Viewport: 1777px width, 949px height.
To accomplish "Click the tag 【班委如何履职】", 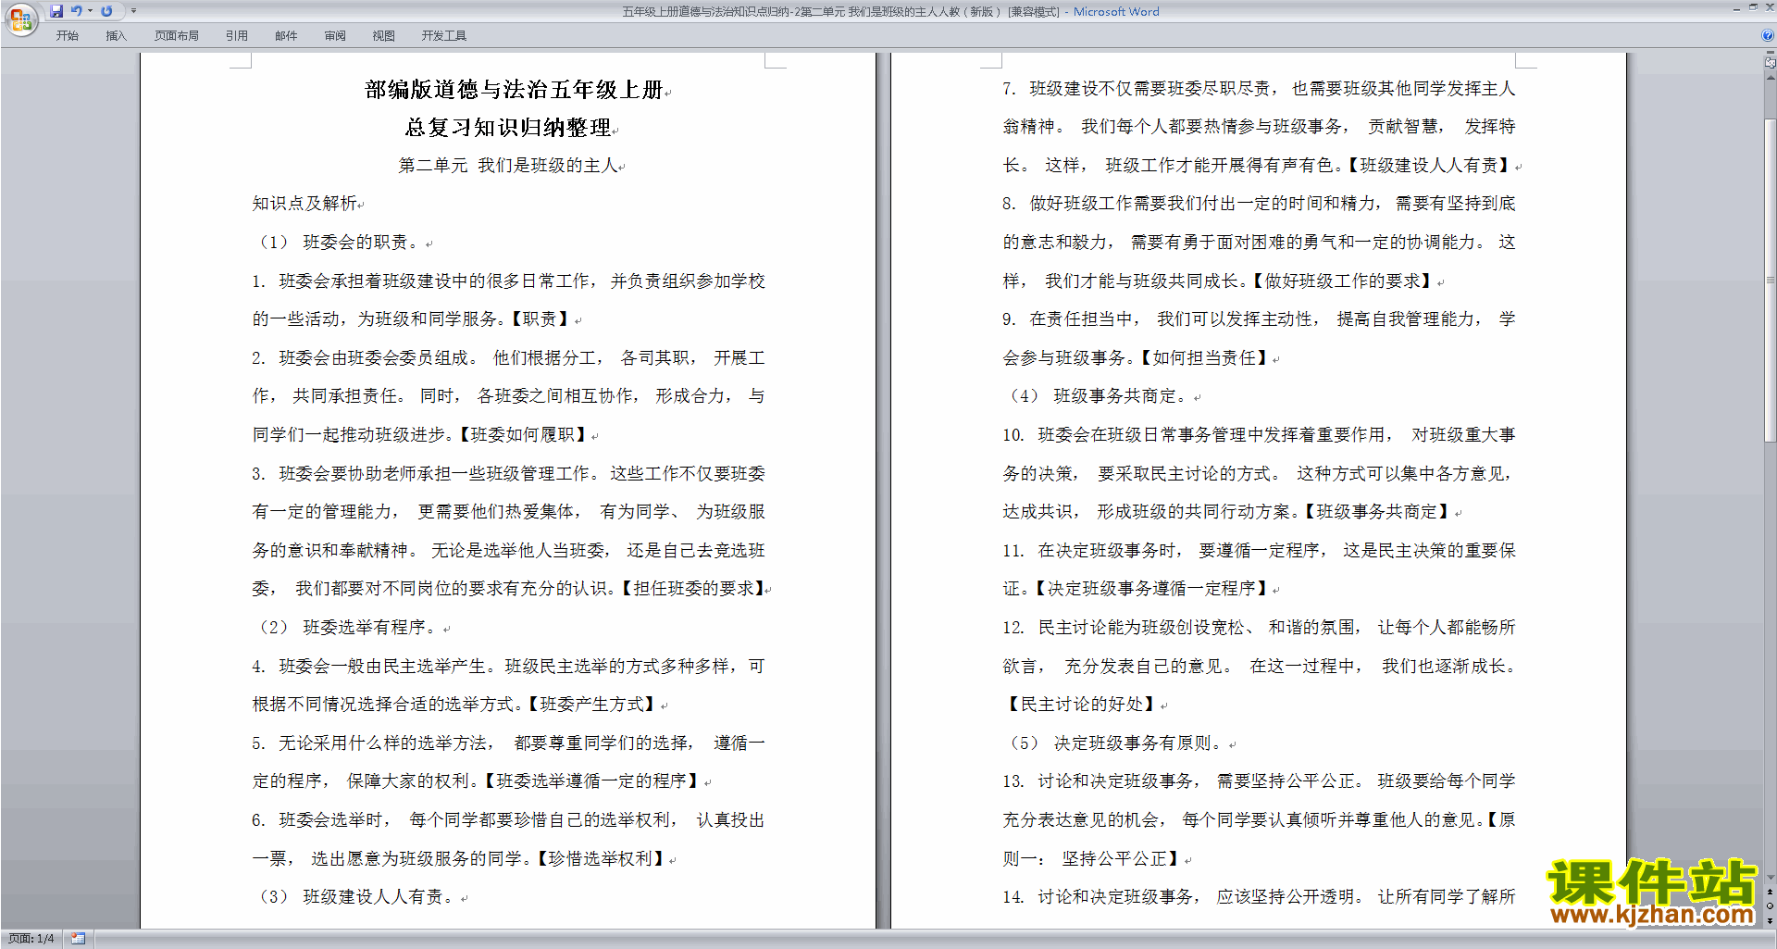I will click(522, 435).
